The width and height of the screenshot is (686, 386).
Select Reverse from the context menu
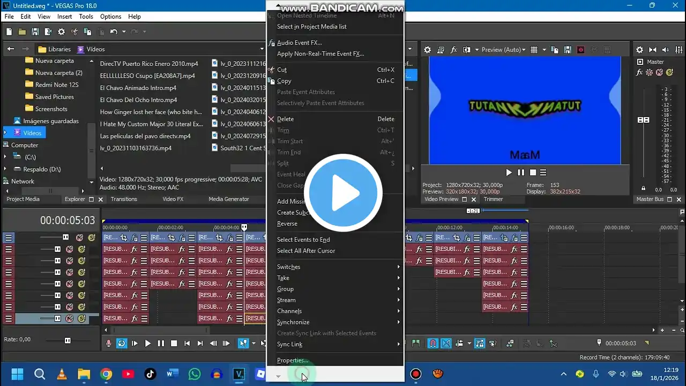click(x=287, y=224)
